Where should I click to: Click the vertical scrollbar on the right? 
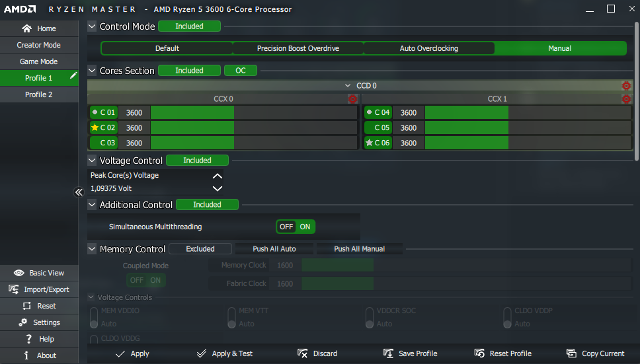637,91
